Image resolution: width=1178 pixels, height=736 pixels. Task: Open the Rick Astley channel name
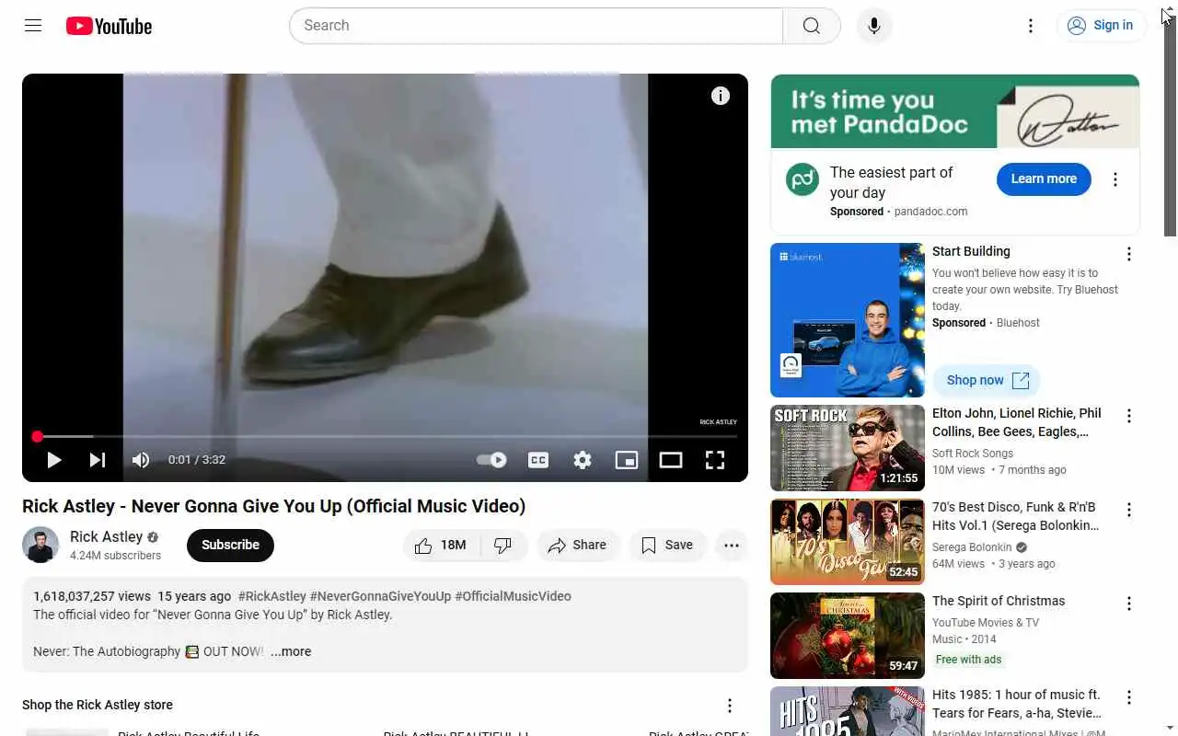coord(106,537)
